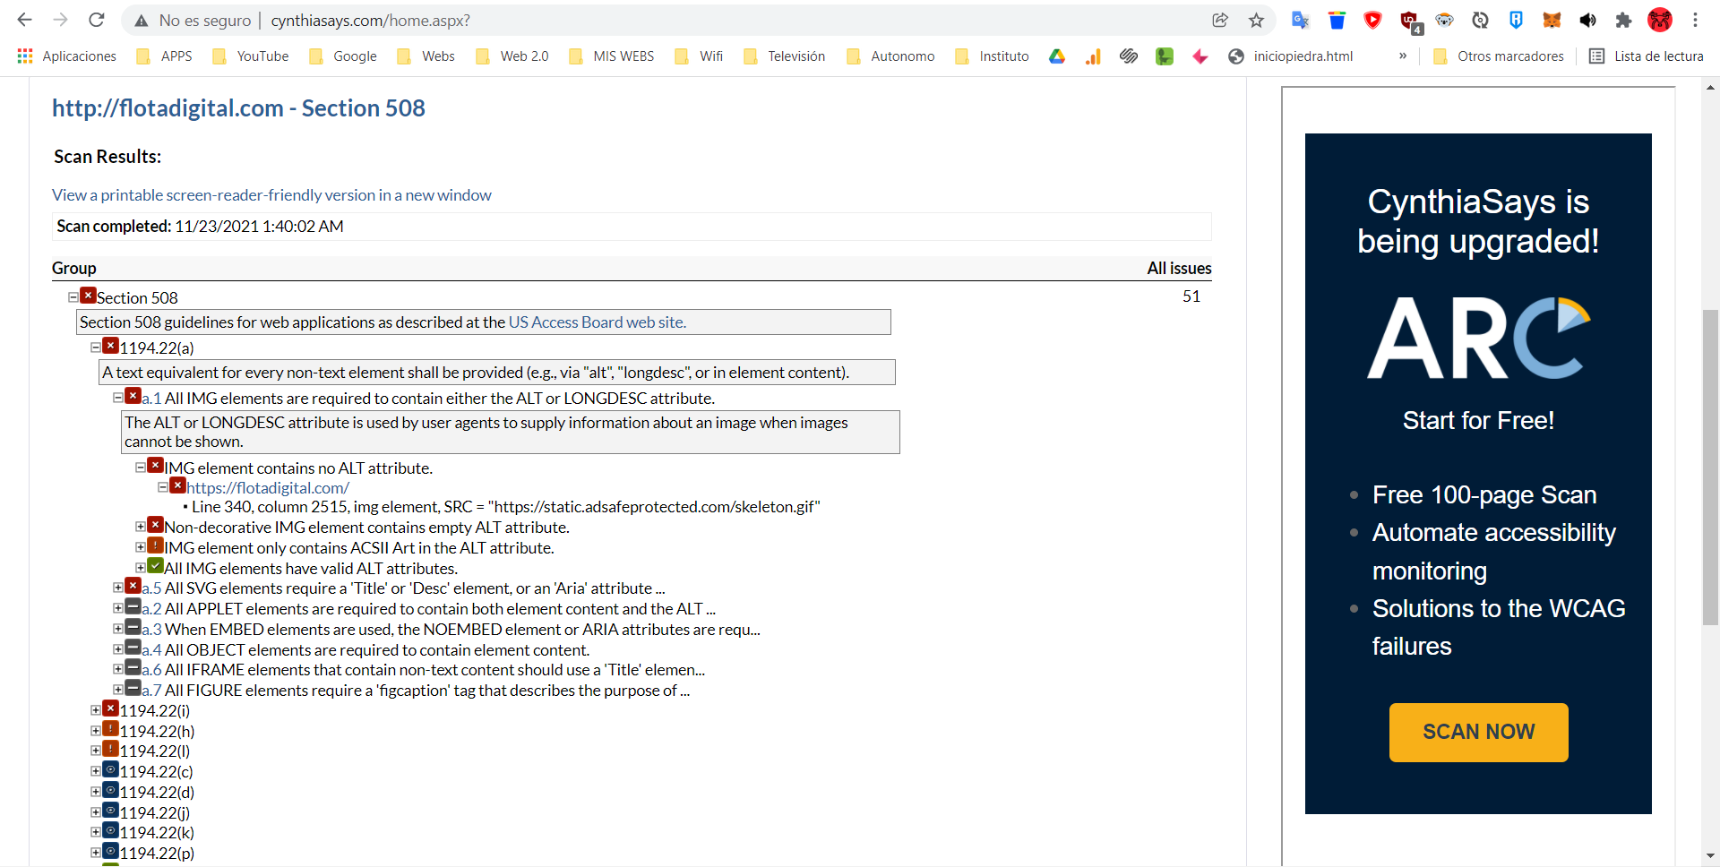The height and width of the screenshot is (867, 1720).
Task: Collapse the a.1 IMG elements rule
Action: coord(118,398)
